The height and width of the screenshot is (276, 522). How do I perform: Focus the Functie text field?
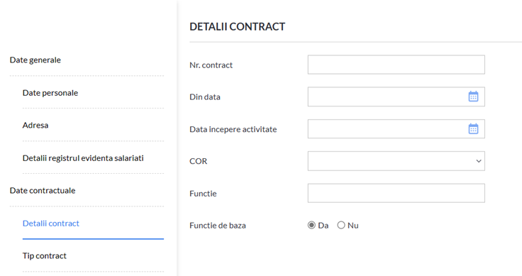coord(396,193)
